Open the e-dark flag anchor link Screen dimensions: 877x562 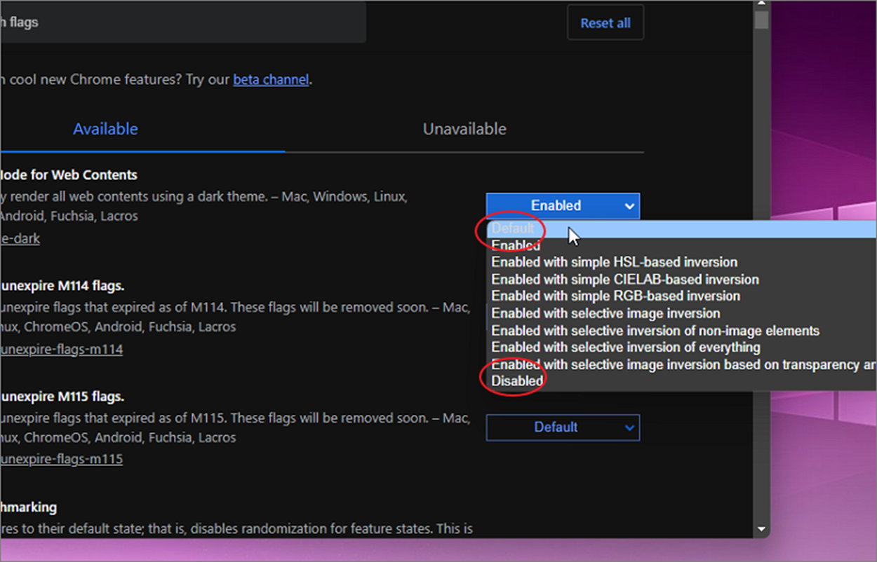(20, 238)
